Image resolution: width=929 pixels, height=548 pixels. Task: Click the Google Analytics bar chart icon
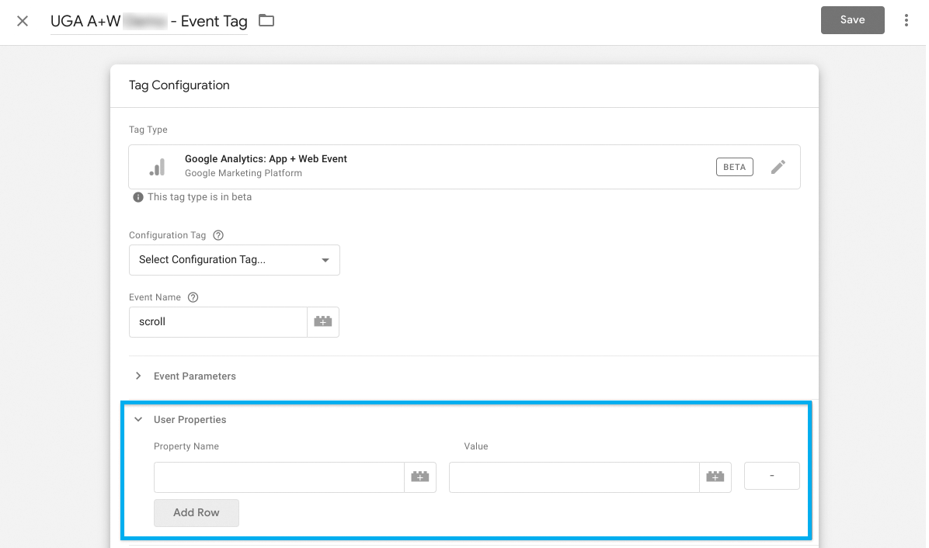[x=157, y=167]
